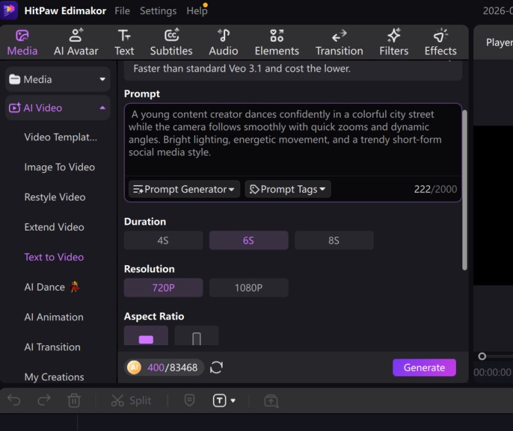Collapse the AI Video section
Image resolution: width=513 pixels, height=431 pixels.
point(103,108)
